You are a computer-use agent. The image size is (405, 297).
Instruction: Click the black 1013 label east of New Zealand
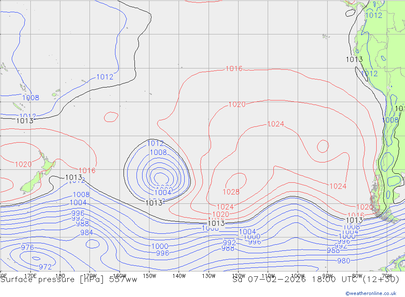pyautogui.click(x=74, y=177)
